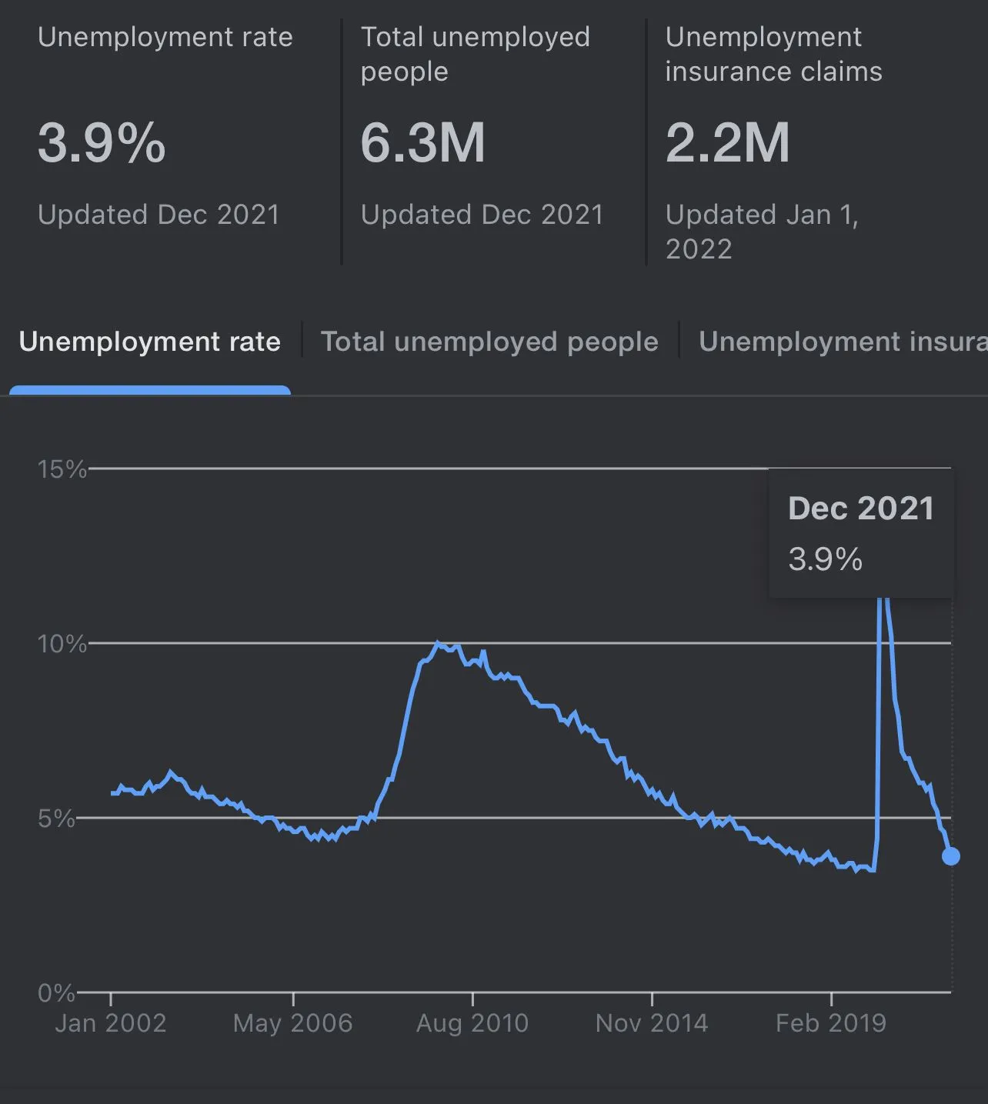Click the Jan 2002 axis label
The height and width of the screenshot is (1104, 988).
[111, 1023]
